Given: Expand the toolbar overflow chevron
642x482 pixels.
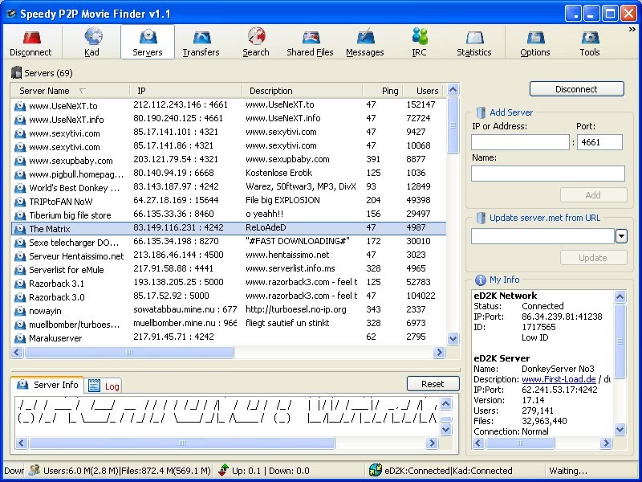Looking at the screenshot, I should coord(632,30).
